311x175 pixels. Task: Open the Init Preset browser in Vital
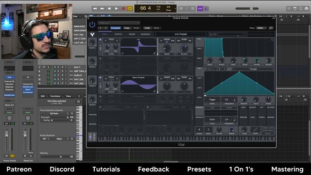coord(181,34)
